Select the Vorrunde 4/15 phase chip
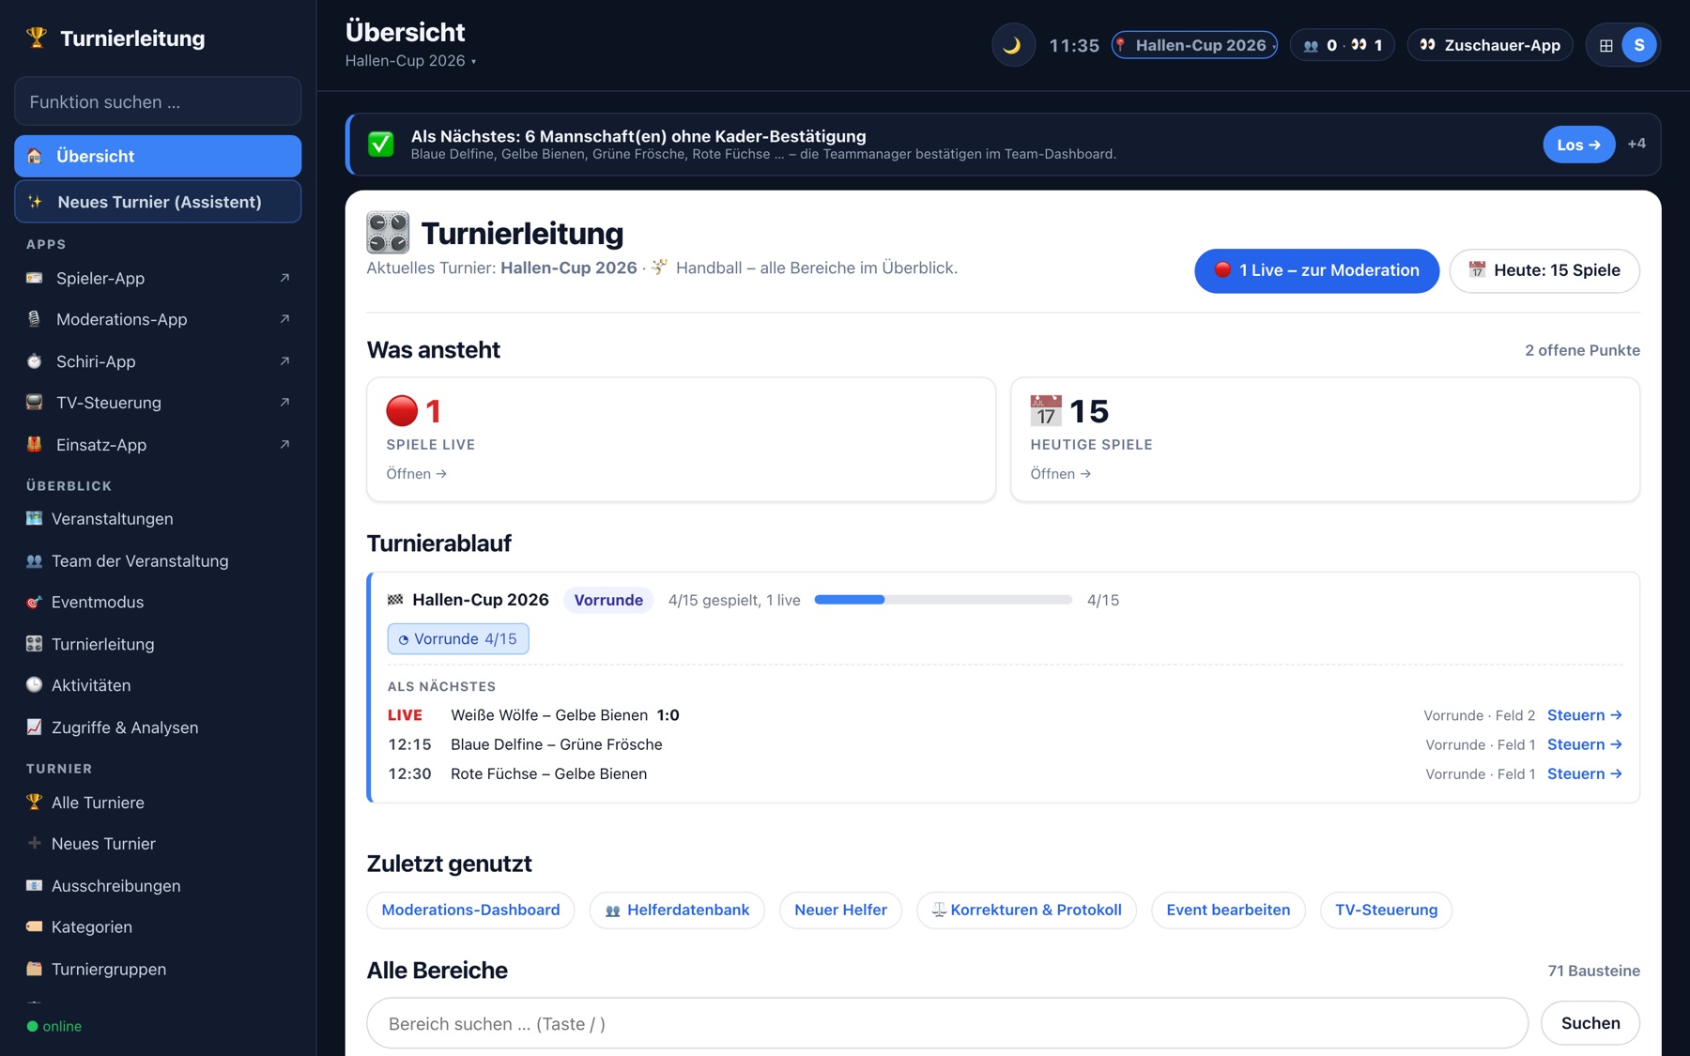Viewport: 1690px width, 1056px height. [x=458, y=639]
